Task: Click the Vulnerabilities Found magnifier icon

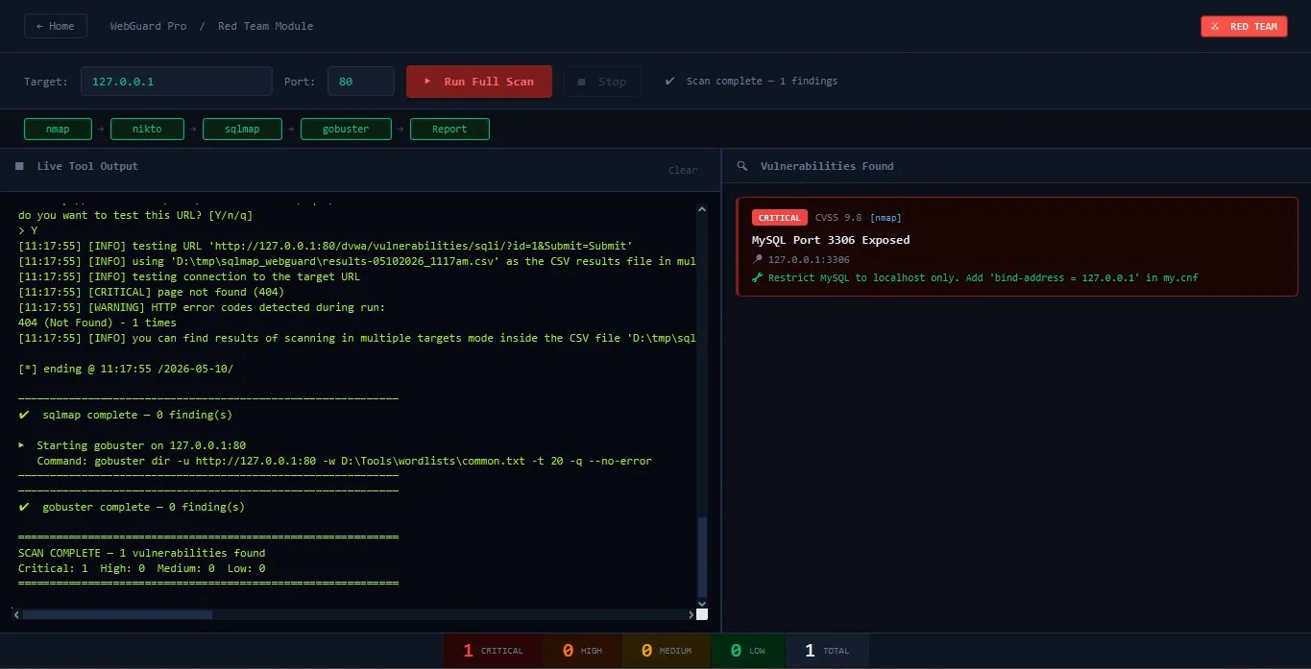Action: [x=742, y=166]
